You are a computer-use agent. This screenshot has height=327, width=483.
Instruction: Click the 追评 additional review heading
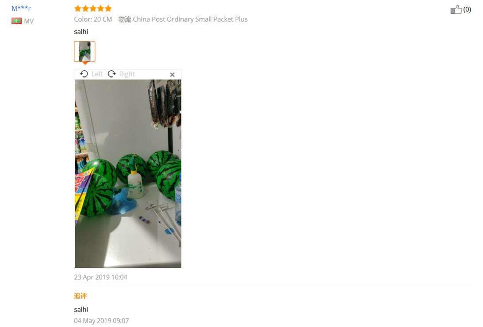point(80,296)
